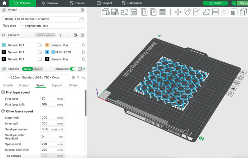Screen dimensions: 248x158
Task: Open the Bambu Lab X1 Carbon printer dropdown
Action: tap(40, 19)
